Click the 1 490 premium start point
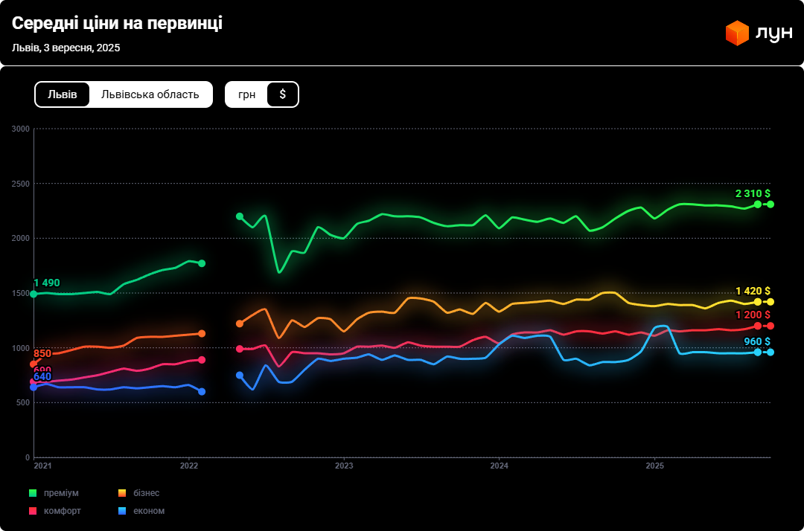The width and height of the screenshot is (804, 531). click(x=33, y=295)
